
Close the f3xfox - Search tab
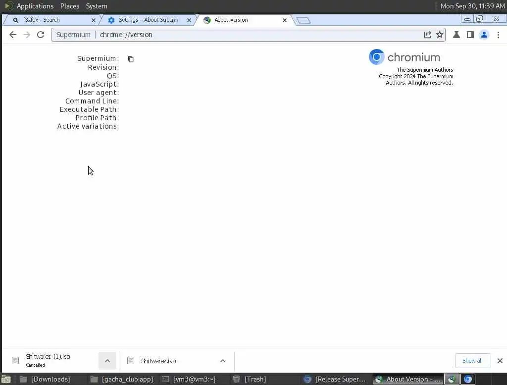click(x=94, y=20)
